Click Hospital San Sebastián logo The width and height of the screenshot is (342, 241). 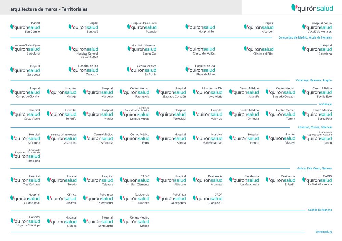click(x=208, y=139)
